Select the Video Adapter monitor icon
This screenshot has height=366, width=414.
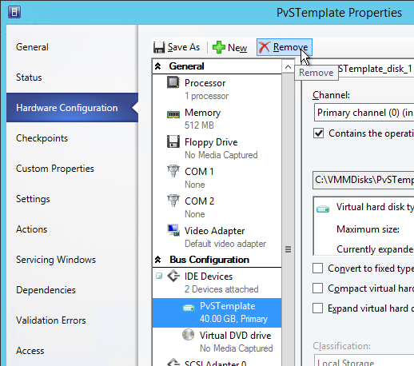(x=173, y=230)
